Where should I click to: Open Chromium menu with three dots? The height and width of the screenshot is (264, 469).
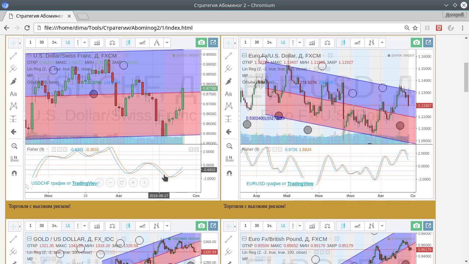462,27
